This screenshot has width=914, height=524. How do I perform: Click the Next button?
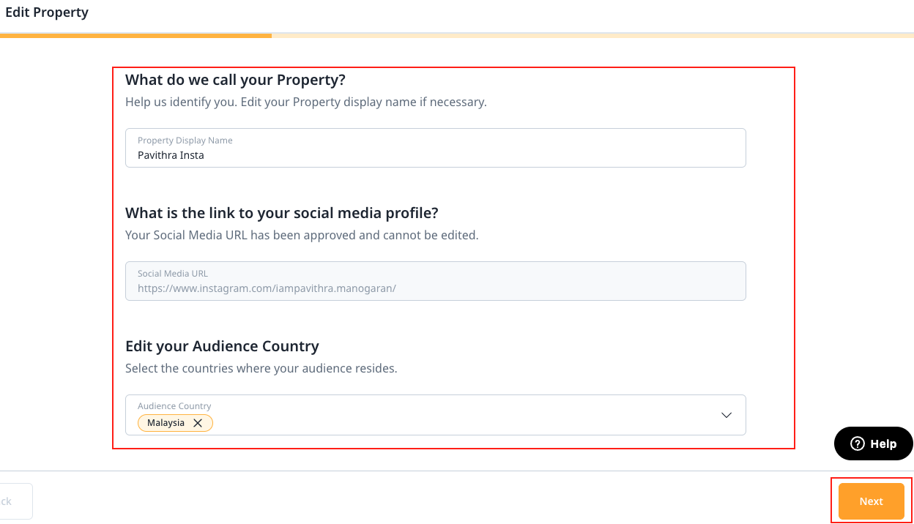[x=871, y=501]
